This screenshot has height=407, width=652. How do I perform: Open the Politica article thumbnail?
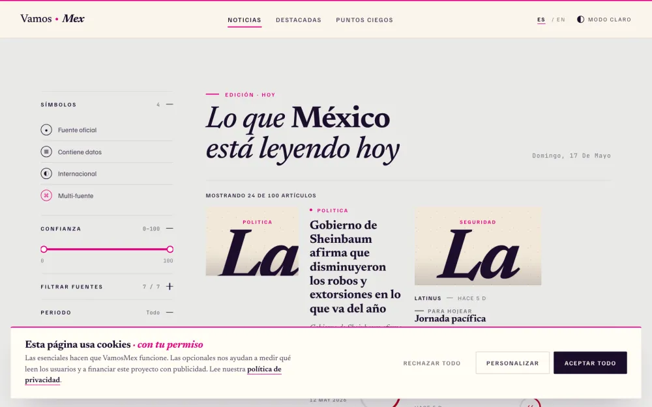(x=252, y=242)
